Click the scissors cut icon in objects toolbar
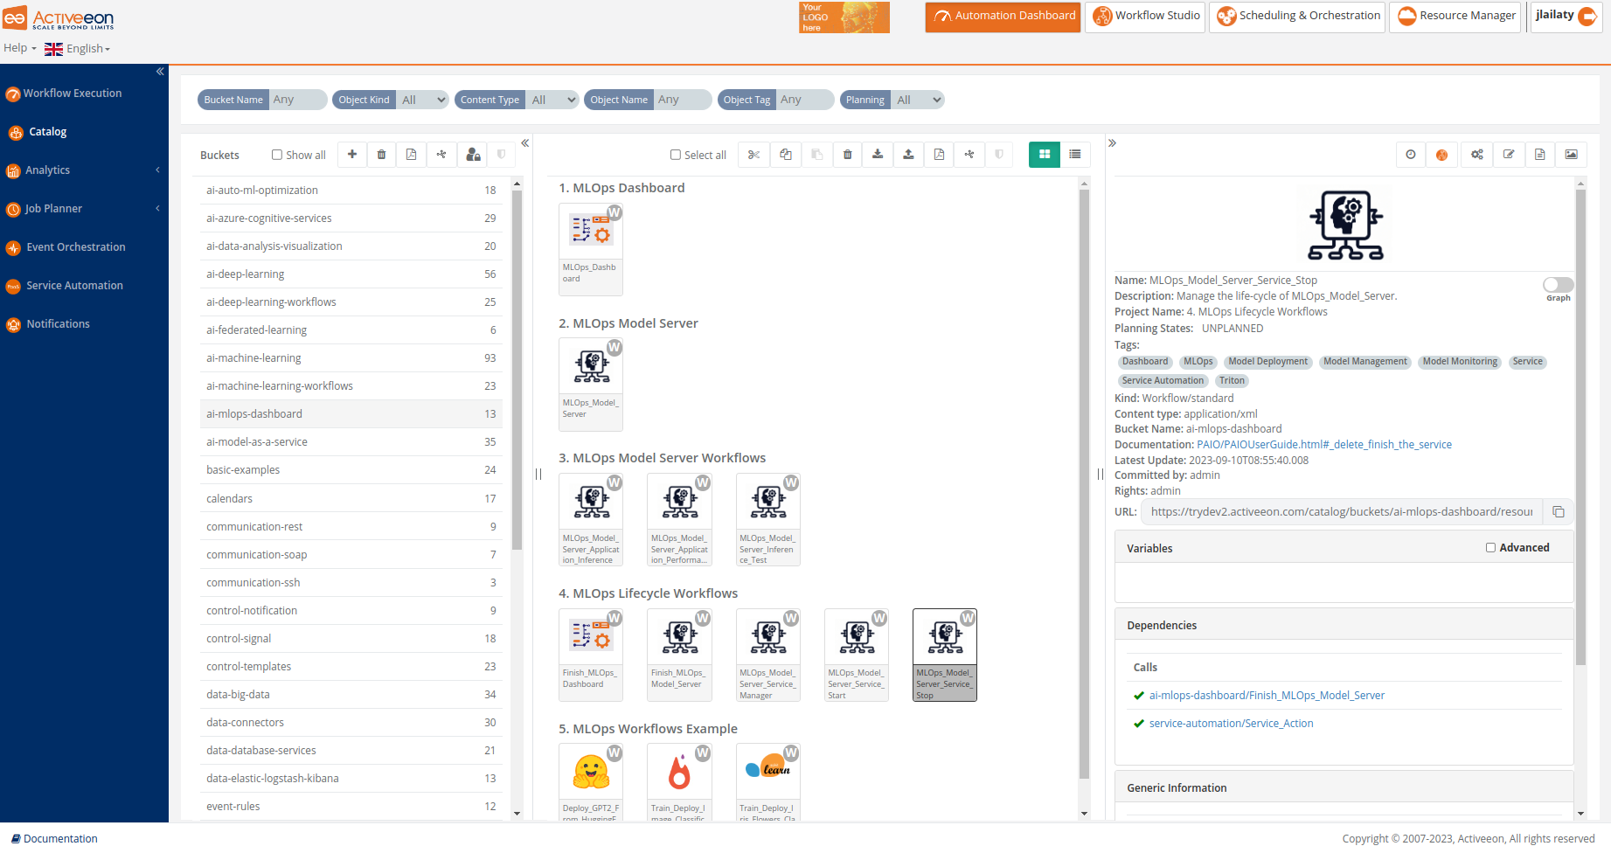This screenshot has height=853, width=1611. click(x=754, y=155)
